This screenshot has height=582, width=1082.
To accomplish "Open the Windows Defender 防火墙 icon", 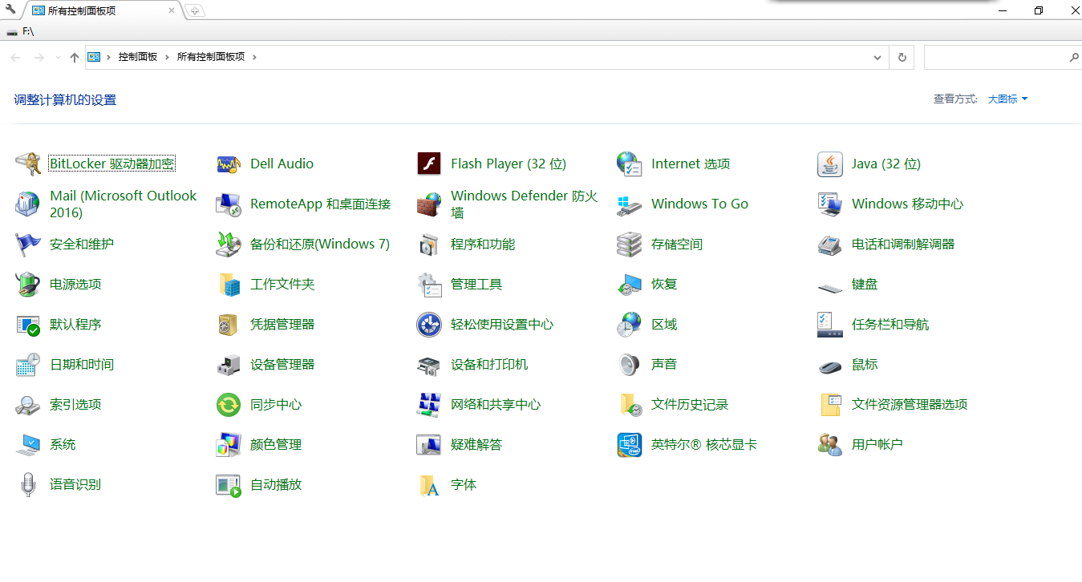I will 429,204.
